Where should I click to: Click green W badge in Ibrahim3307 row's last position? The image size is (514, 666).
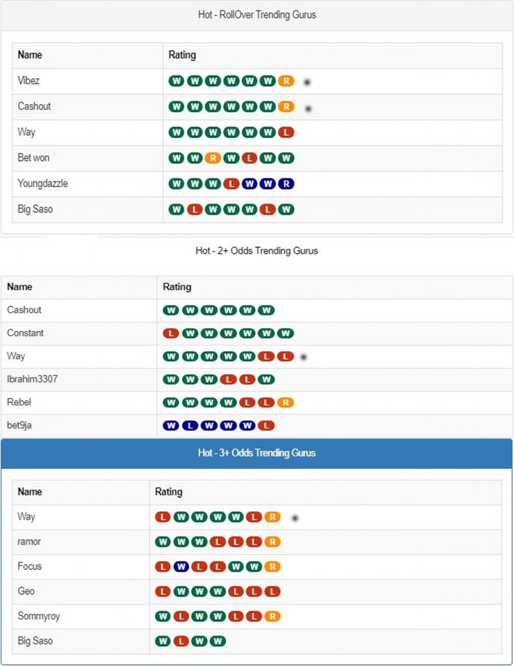tap(266, 379)
